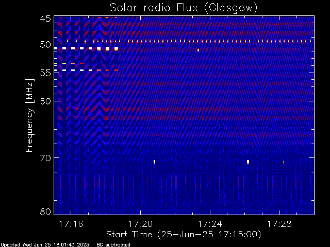Click the "BG subtracted" footer text
The image size is (330, 247).
coord(113,245)
